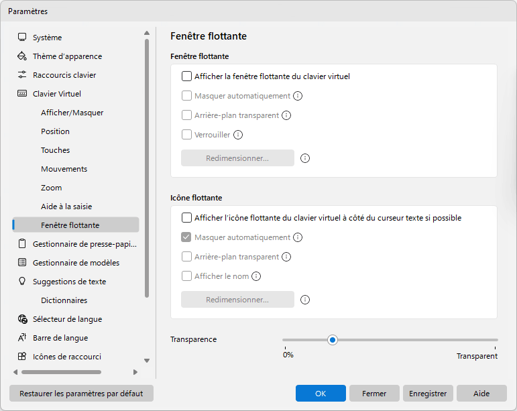Confirm with the OK button
Screen dimensions: 517x411
[x=321, y=393]
